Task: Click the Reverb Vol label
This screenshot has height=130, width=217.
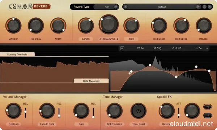Action: click(109, 39)
